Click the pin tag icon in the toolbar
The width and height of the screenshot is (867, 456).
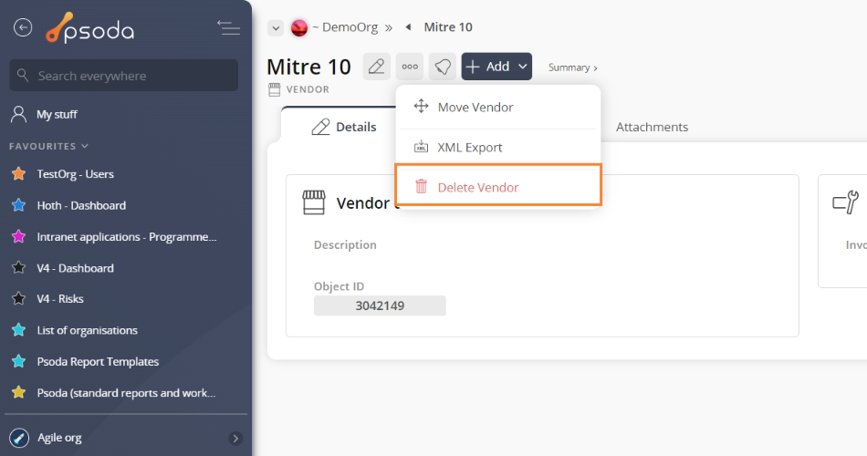pos(443,67)
